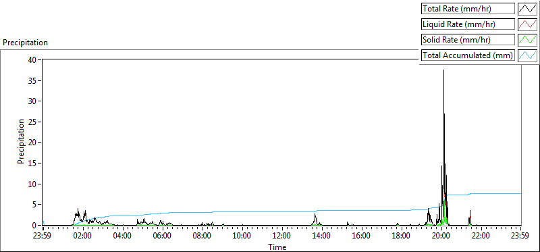Click the 14:00 time axis label
This screenshot has height=252, width=540.
click(322, 236)
